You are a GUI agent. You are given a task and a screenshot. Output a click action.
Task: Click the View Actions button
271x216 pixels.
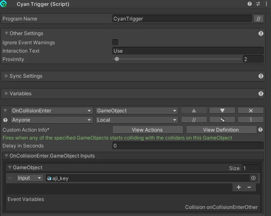point(147,130)
